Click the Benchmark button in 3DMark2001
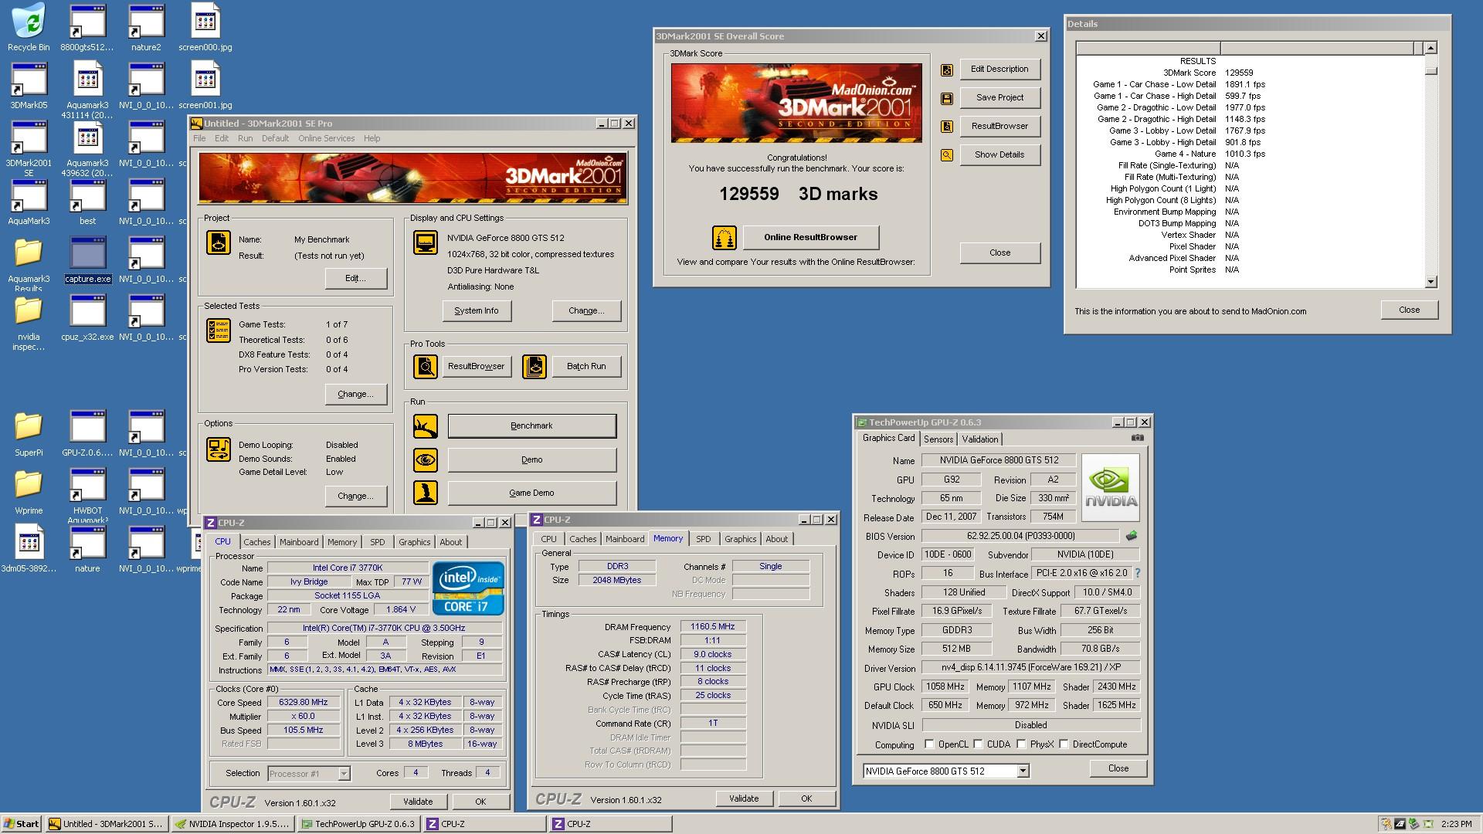The image size is (1483, 834). (531, 426)
